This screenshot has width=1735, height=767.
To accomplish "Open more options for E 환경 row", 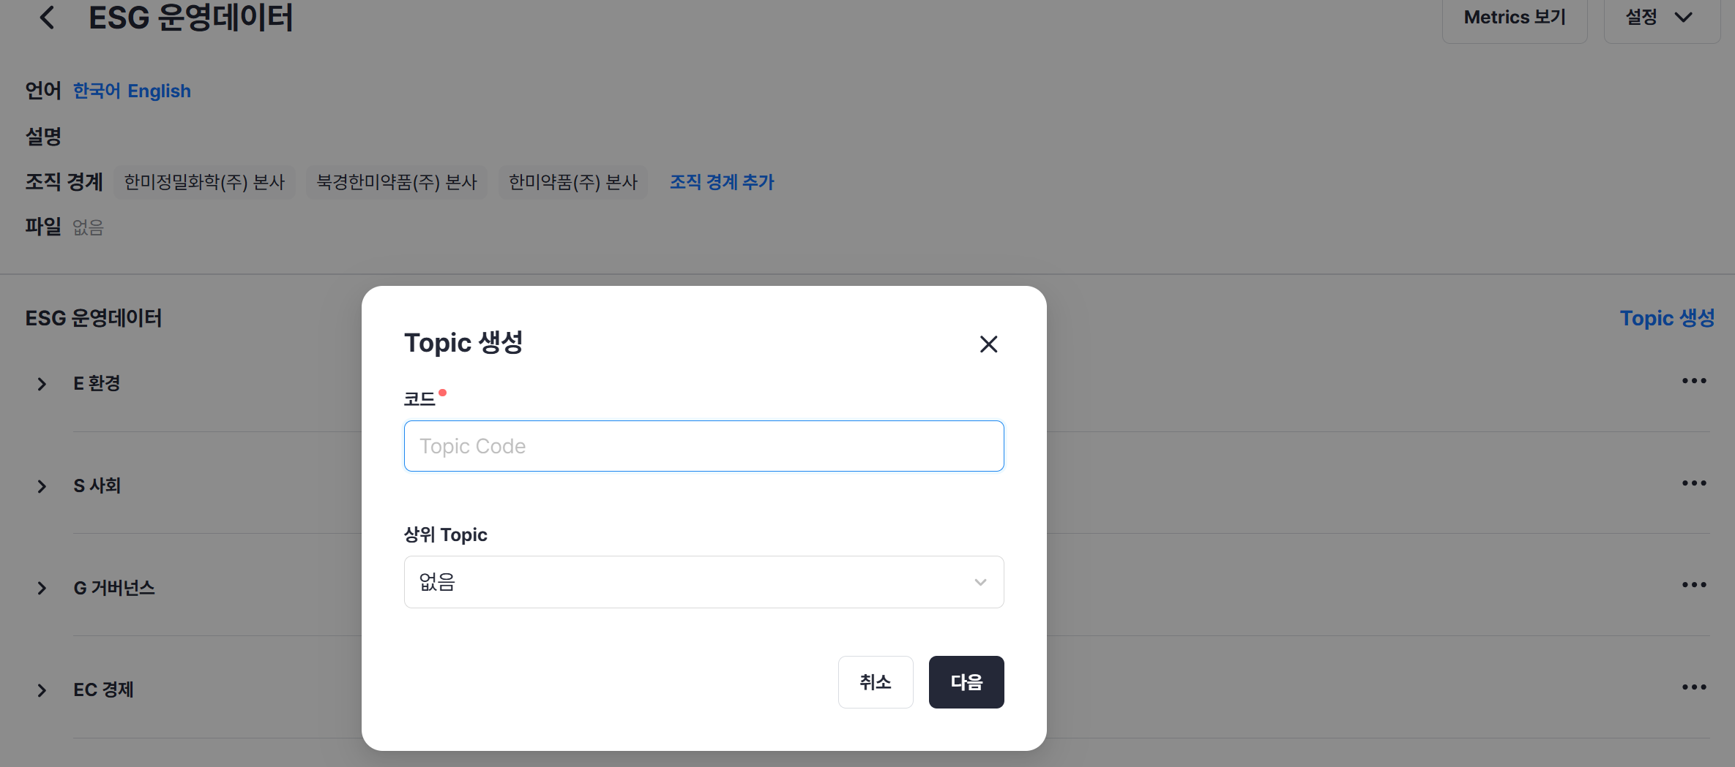I will 1693,381.
